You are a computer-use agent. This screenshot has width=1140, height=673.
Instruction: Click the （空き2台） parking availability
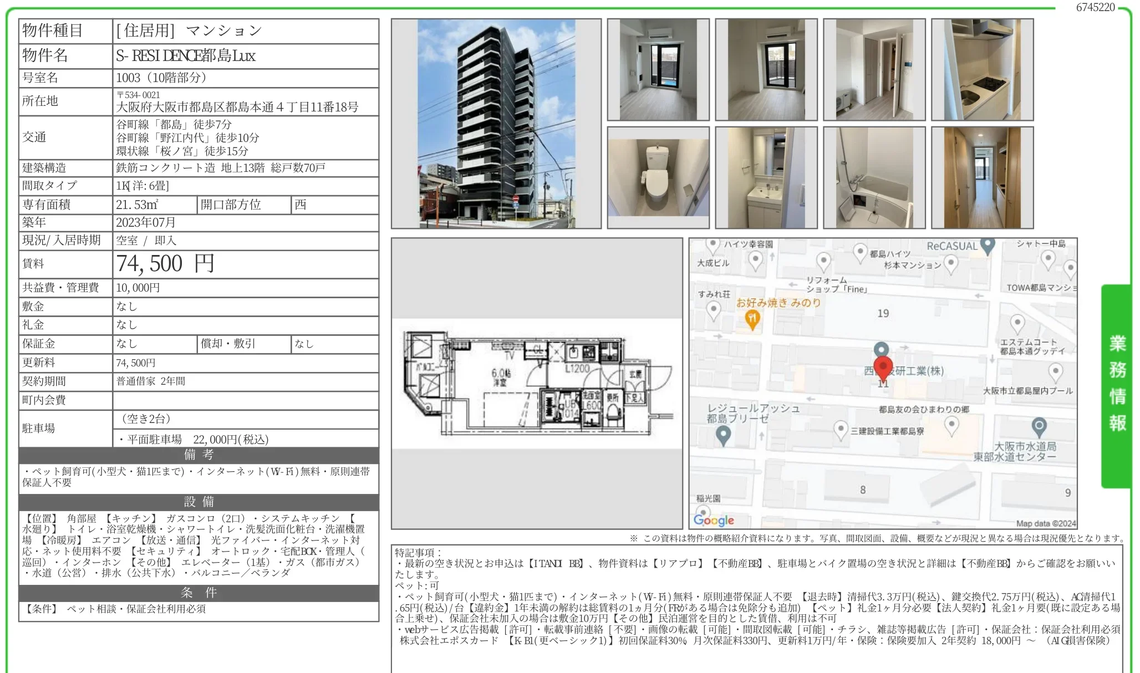pyautogui.click(x=146, y=420)
